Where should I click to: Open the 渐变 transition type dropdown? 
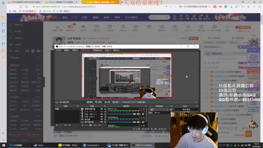(159, 110)
